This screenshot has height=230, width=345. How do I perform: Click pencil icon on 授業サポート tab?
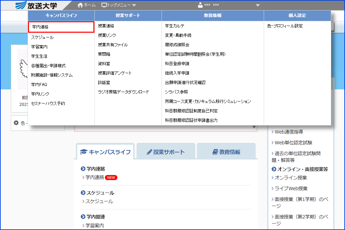coord(149,152)
